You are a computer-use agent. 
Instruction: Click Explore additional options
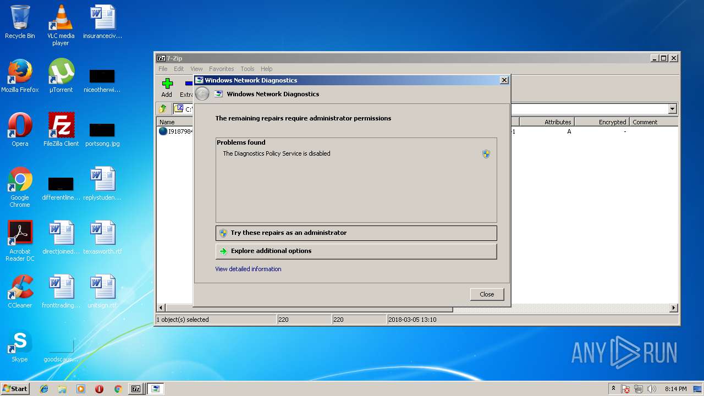coord(356,251)
